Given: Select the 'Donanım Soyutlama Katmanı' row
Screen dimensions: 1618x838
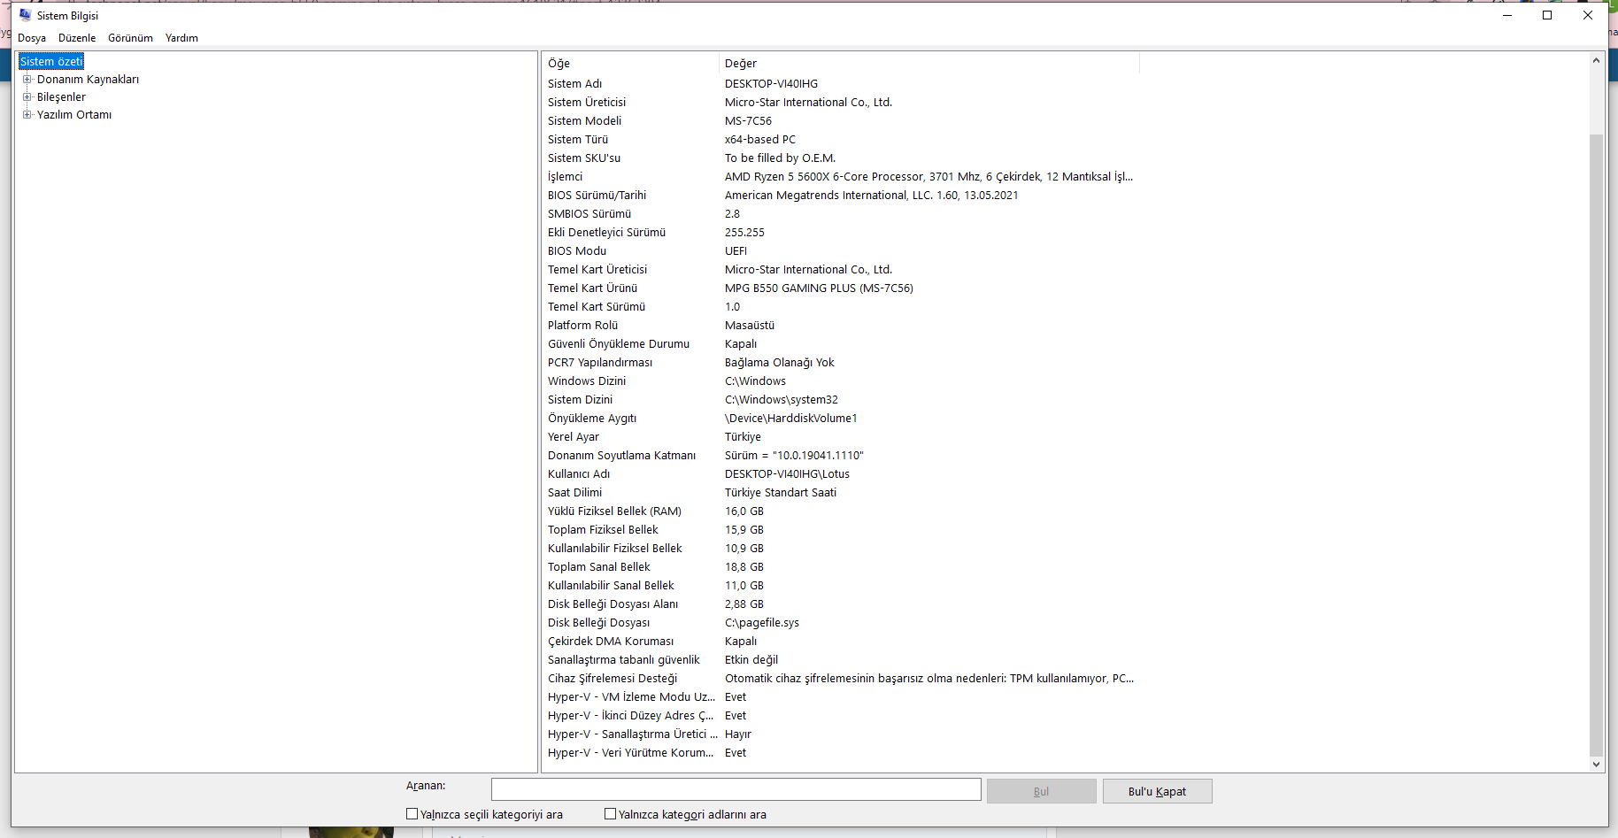Looking at the screenshot, I should pos(841,456).
